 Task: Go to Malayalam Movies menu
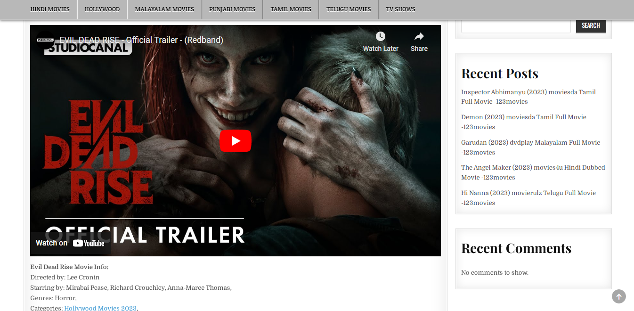coord(164,9)
